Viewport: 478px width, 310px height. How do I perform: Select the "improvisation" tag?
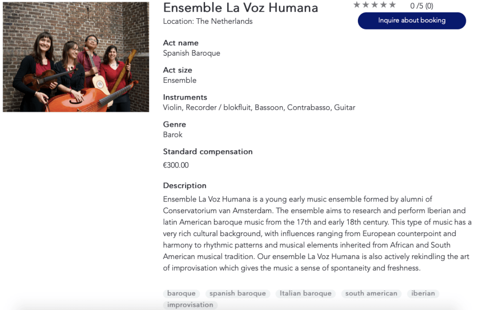[x=190, y=305]
